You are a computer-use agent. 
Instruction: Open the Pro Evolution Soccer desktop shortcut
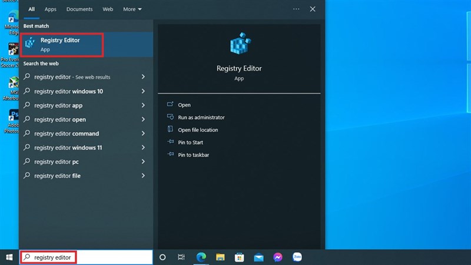coord(11,55)
